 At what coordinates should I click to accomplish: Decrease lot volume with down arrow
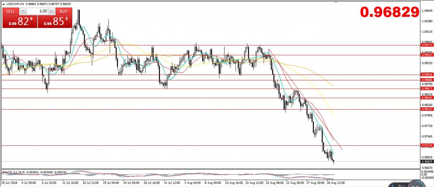tap(22, 11)
